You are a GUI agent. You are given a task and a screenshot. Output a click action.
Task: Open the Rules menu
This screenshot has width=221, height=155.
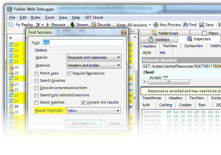[x=36, y=17]
